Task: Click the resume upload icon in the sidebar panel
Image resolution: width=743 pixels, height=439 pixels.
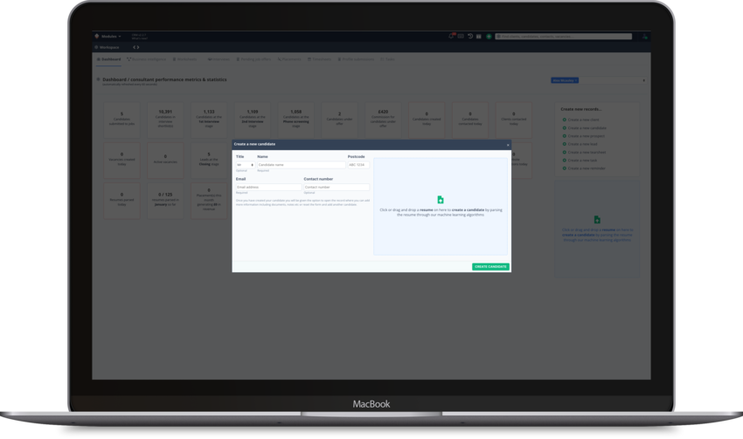Action: (x=597, y=220)
